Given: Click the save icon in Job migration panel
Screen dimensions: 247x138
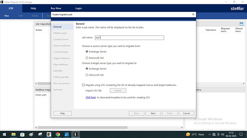Looking at the screenshot, I should click(241, 24).
